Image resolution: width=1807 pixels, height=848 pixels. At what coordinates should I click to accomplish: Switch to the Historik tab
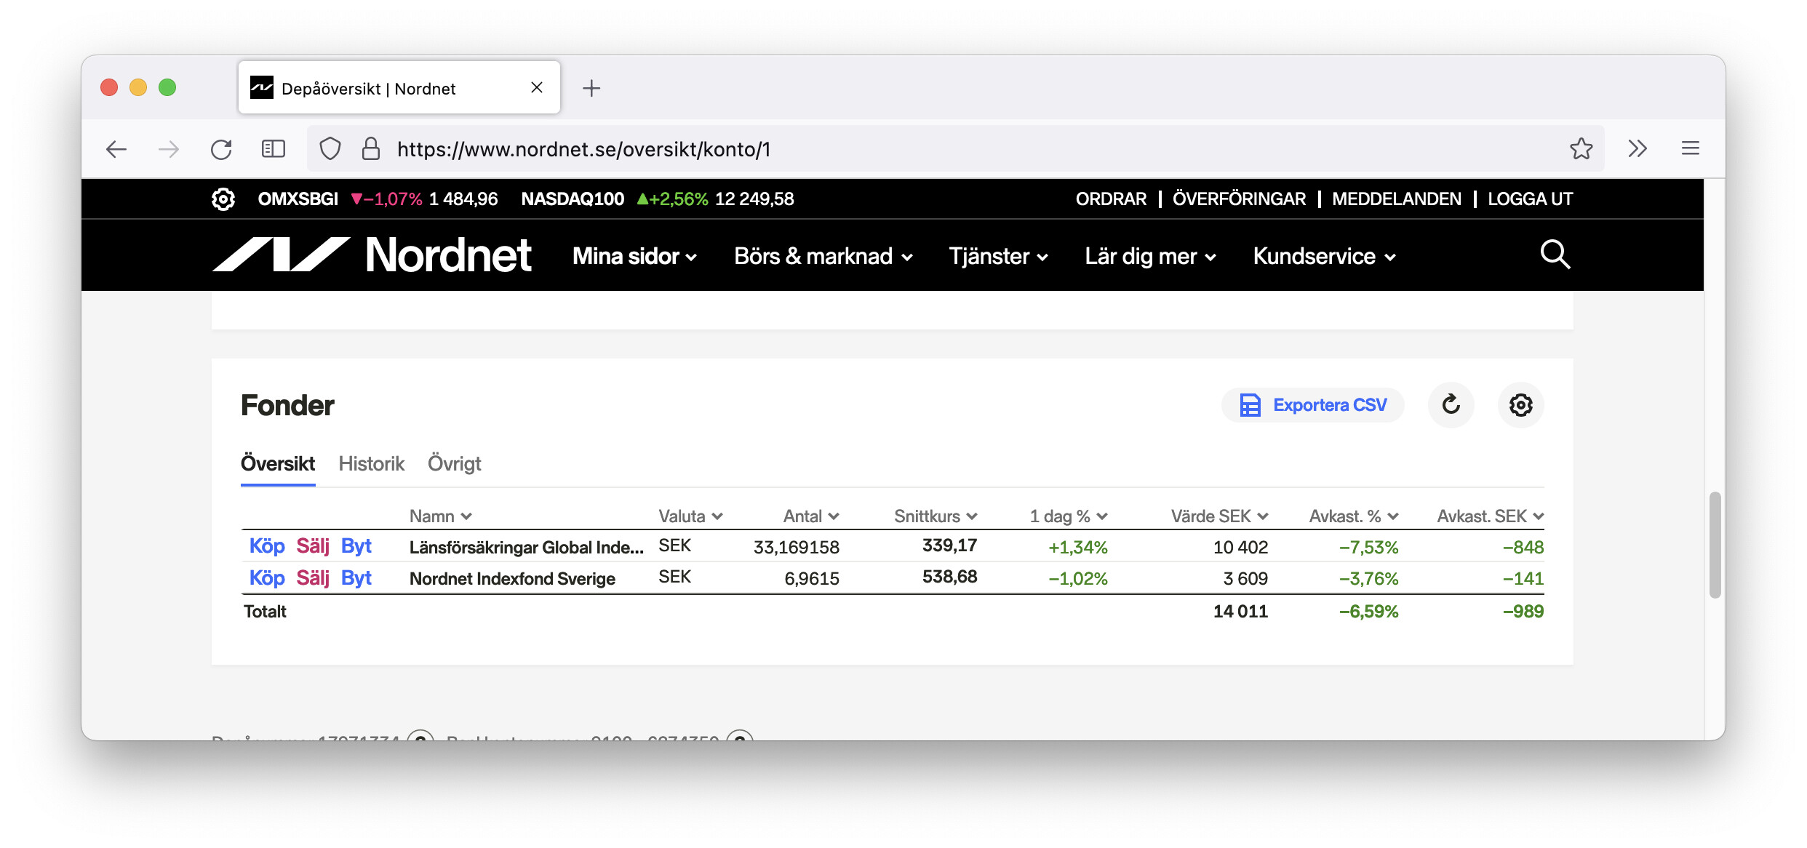[x=371, y=463]
